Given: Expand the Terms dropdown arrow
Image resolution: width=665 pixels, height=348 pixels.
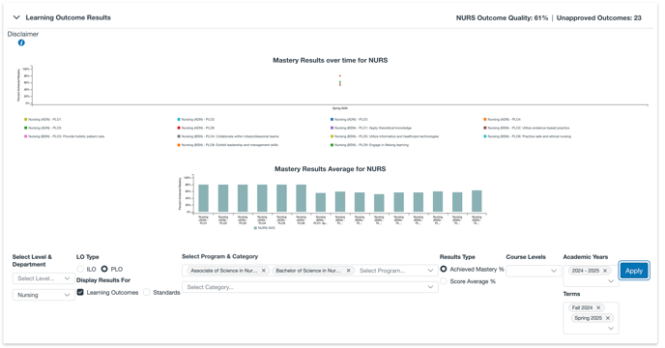Looking at the screenshot, I should click(611, 328).
